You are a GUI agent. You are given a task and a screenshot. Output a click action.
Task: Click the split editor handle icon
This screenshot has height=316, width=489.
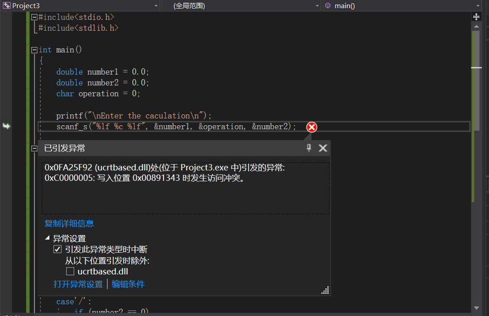click(476, 17)
